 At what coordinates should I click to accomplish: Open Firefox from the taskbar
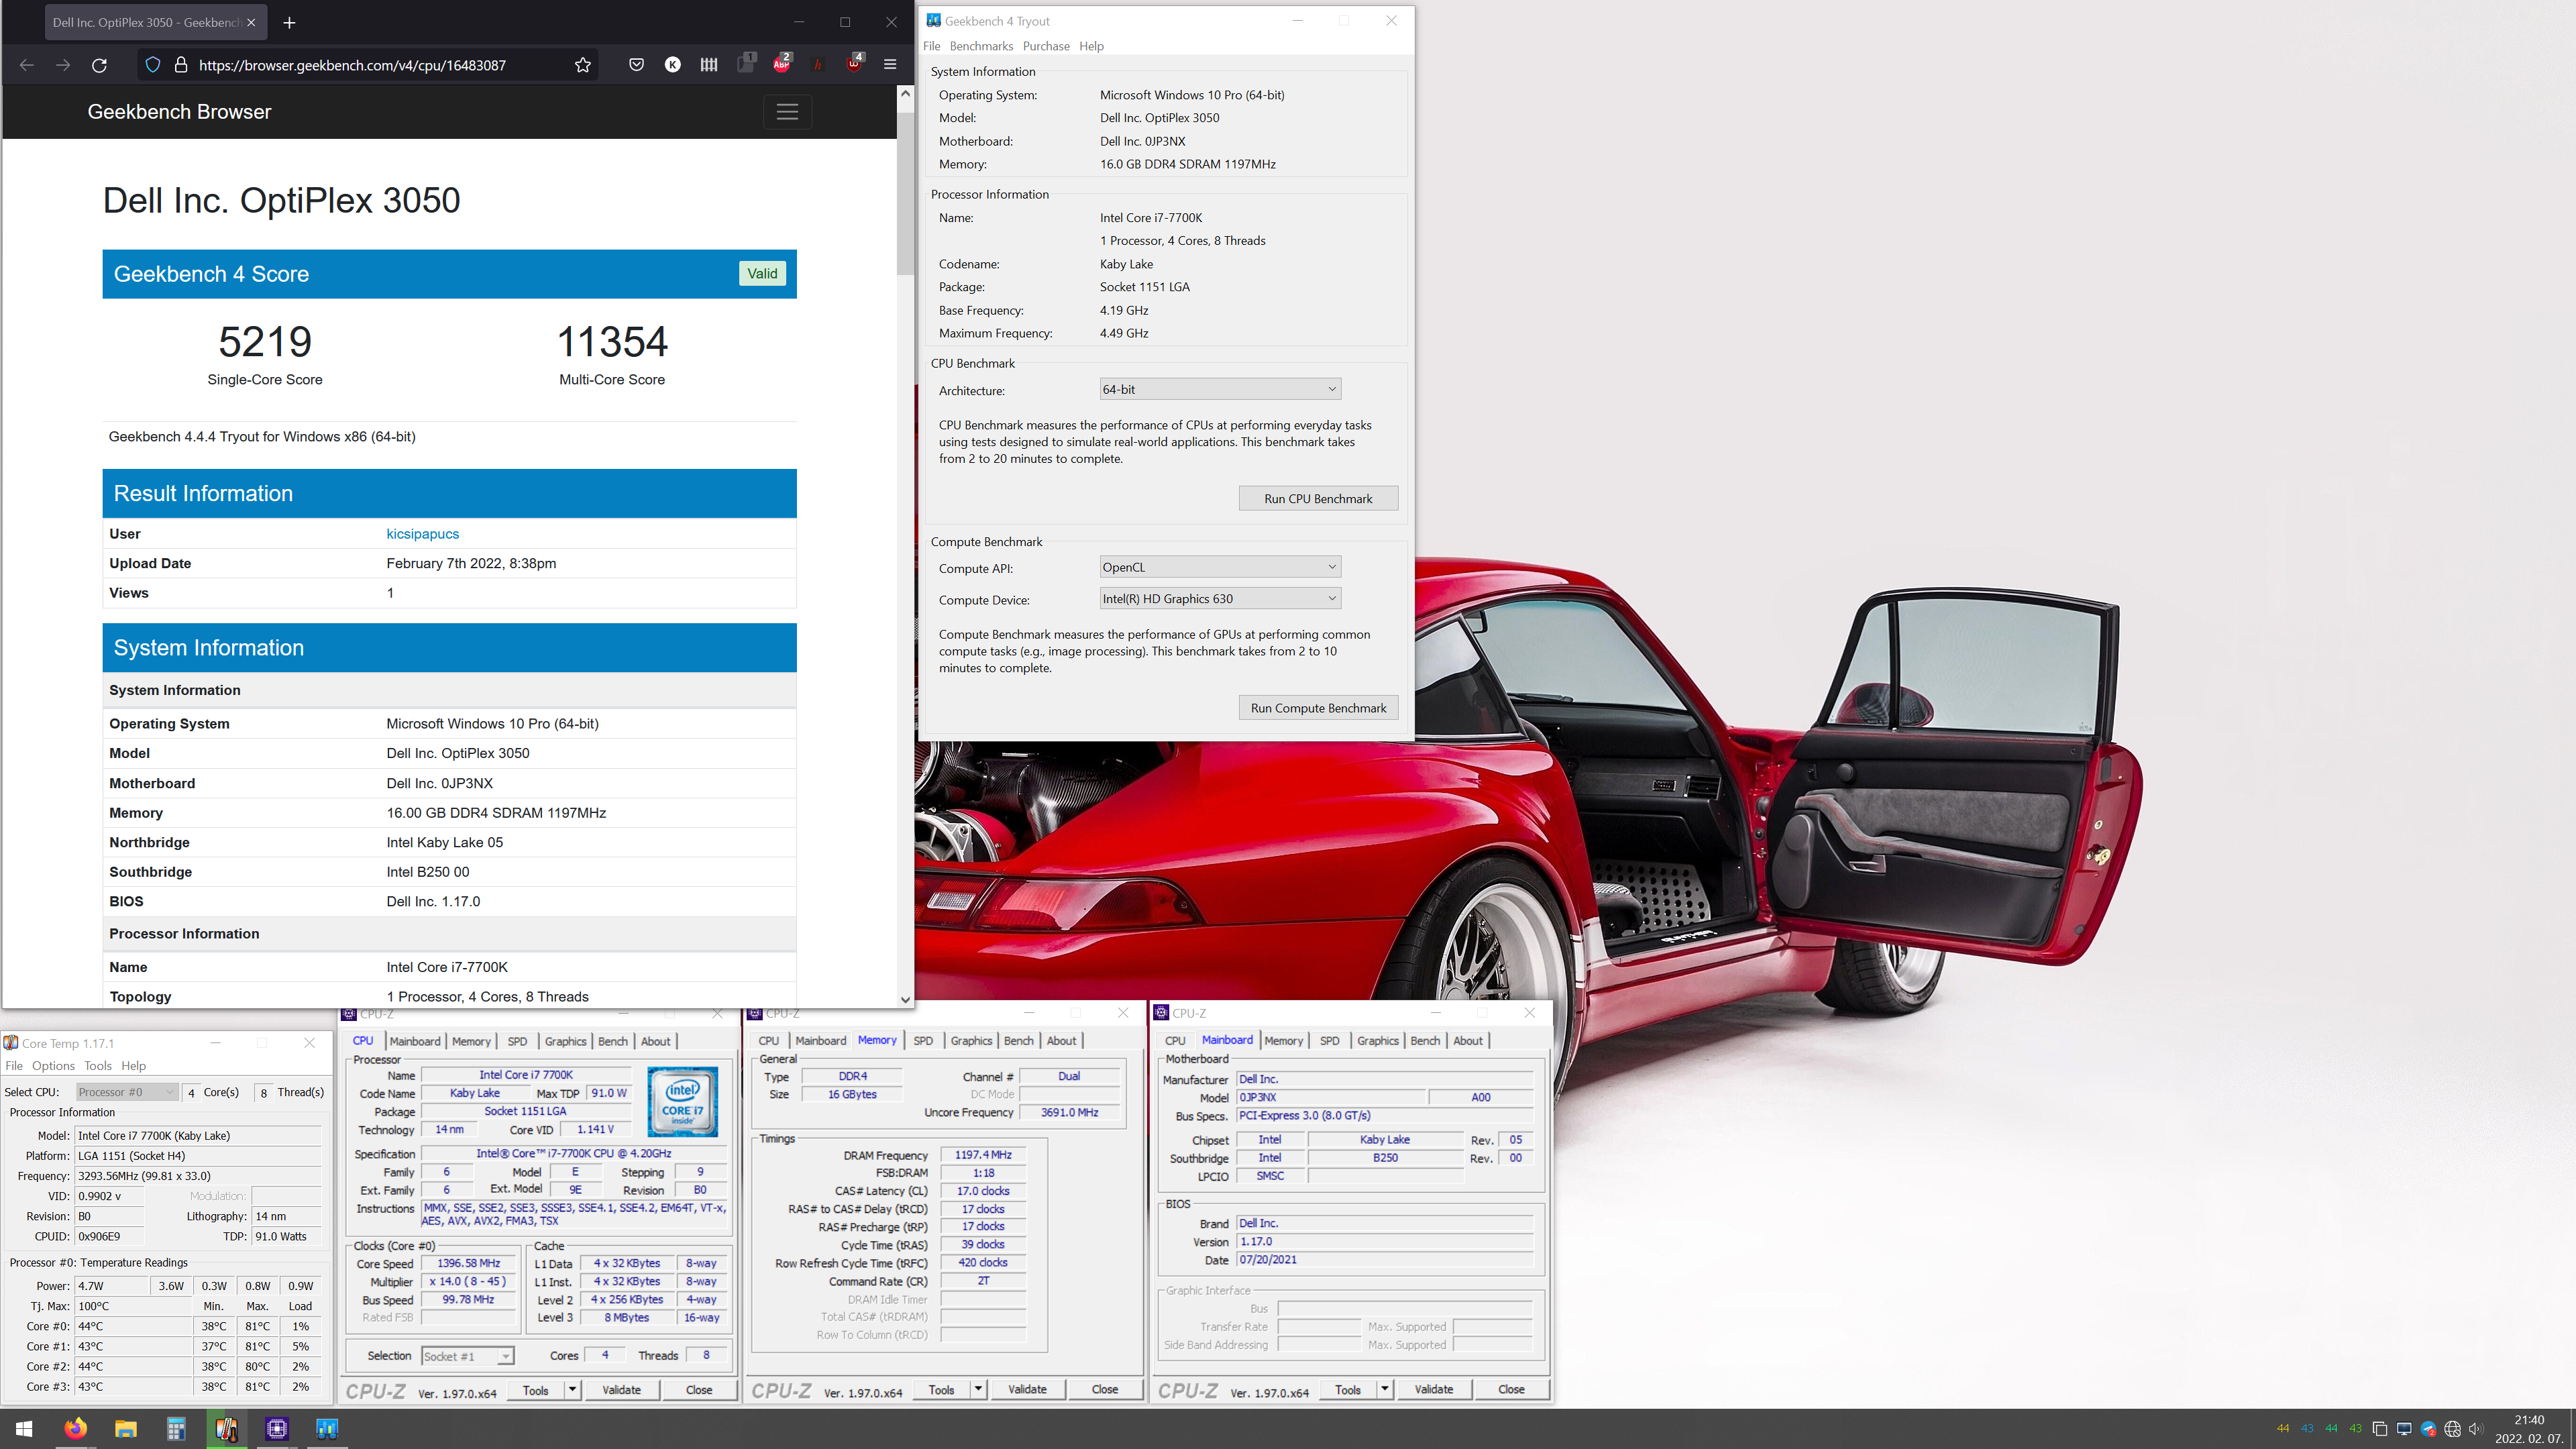point(75,1429)
